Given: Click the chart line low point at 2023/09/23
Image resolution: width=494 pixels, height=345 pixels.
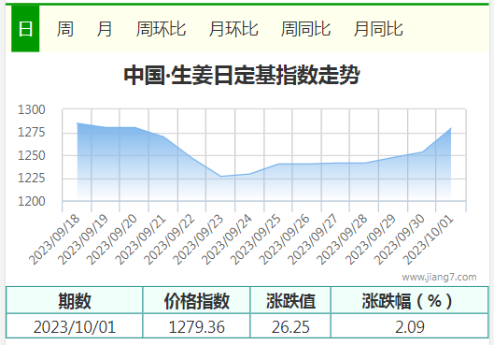Looking at the screenshot, I should pyautogui.click(x=220, y=177).
